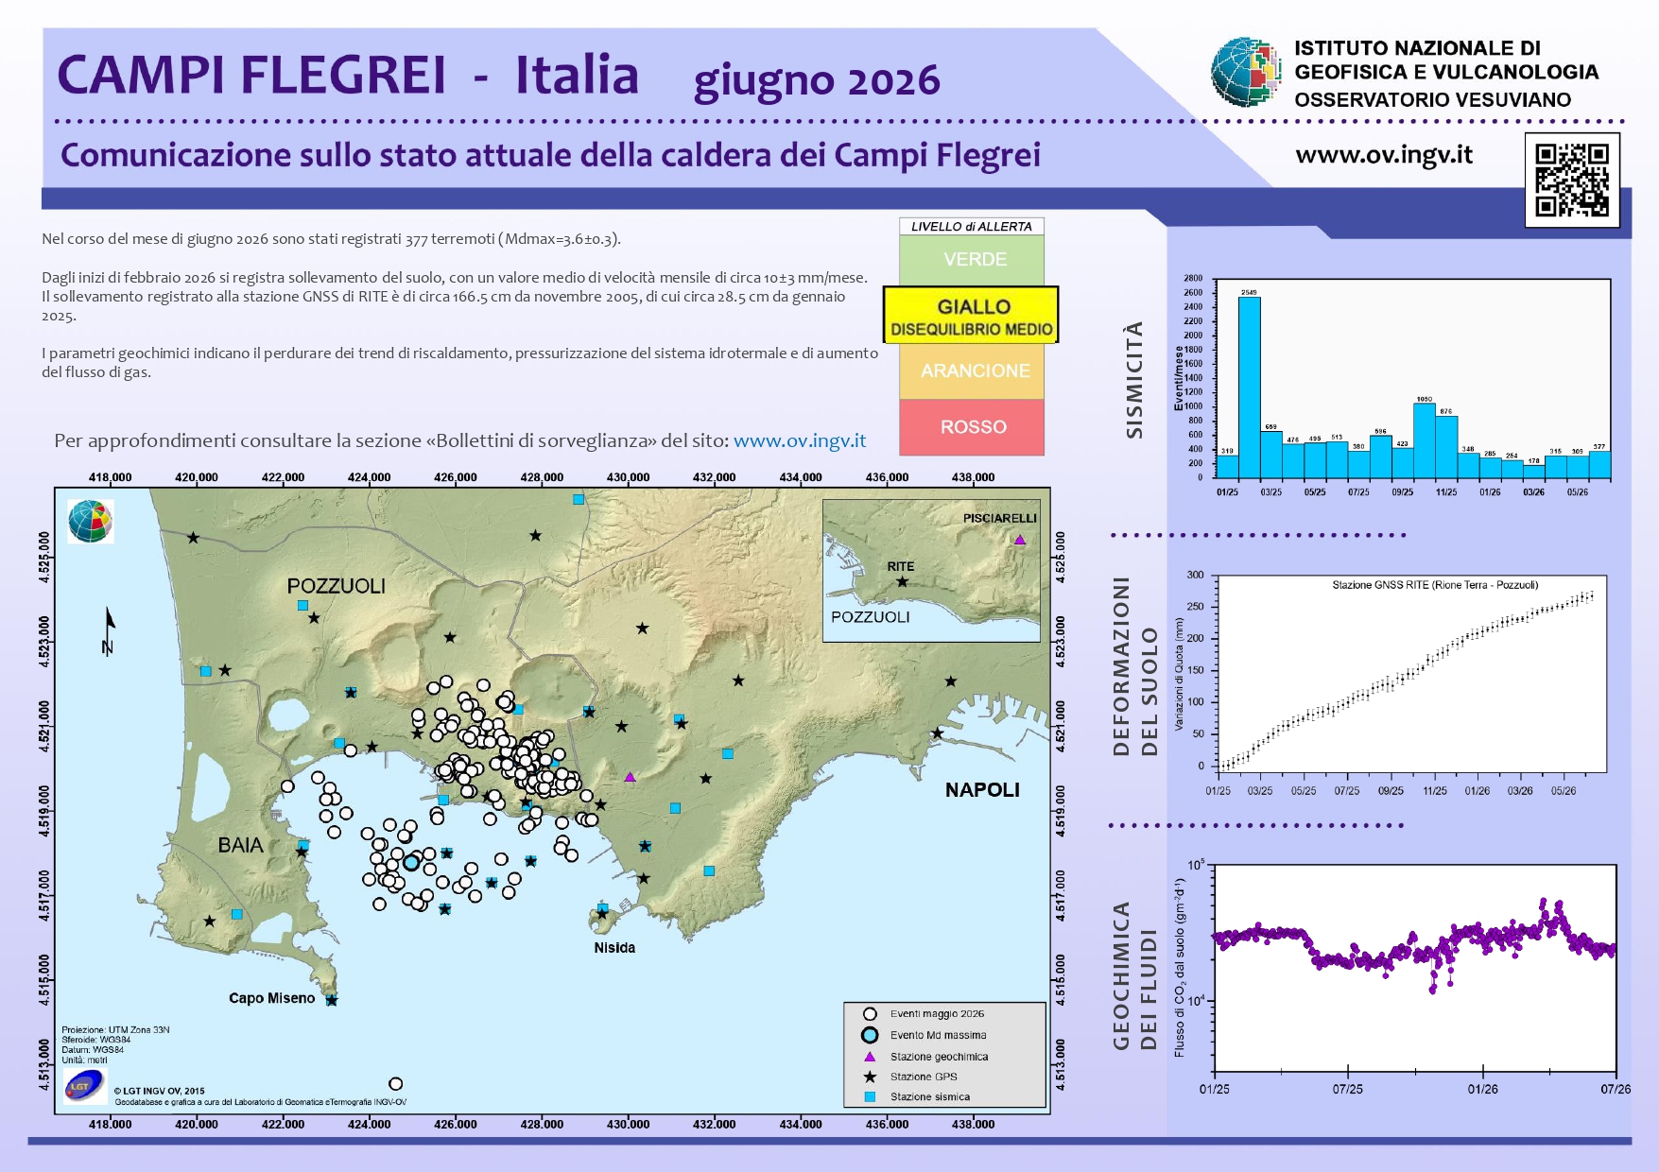This screenshot has width=1659, height=1172.
Task: Click the Evento Md massima legend symbol
Action: click(x=870, y=1035)
